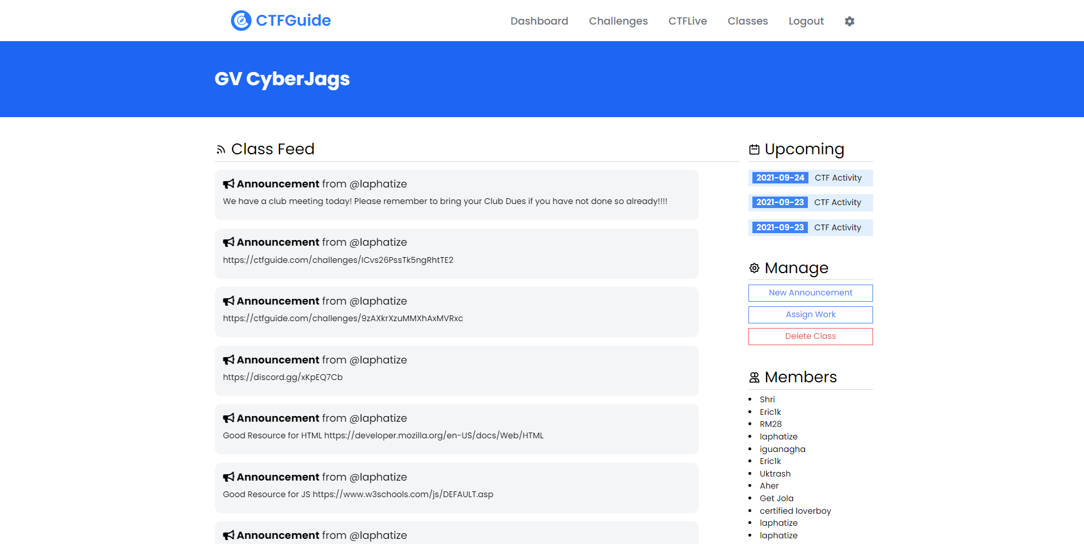Select Logout in the navigation bar
Screen dimensions: 1084x544
806,21
